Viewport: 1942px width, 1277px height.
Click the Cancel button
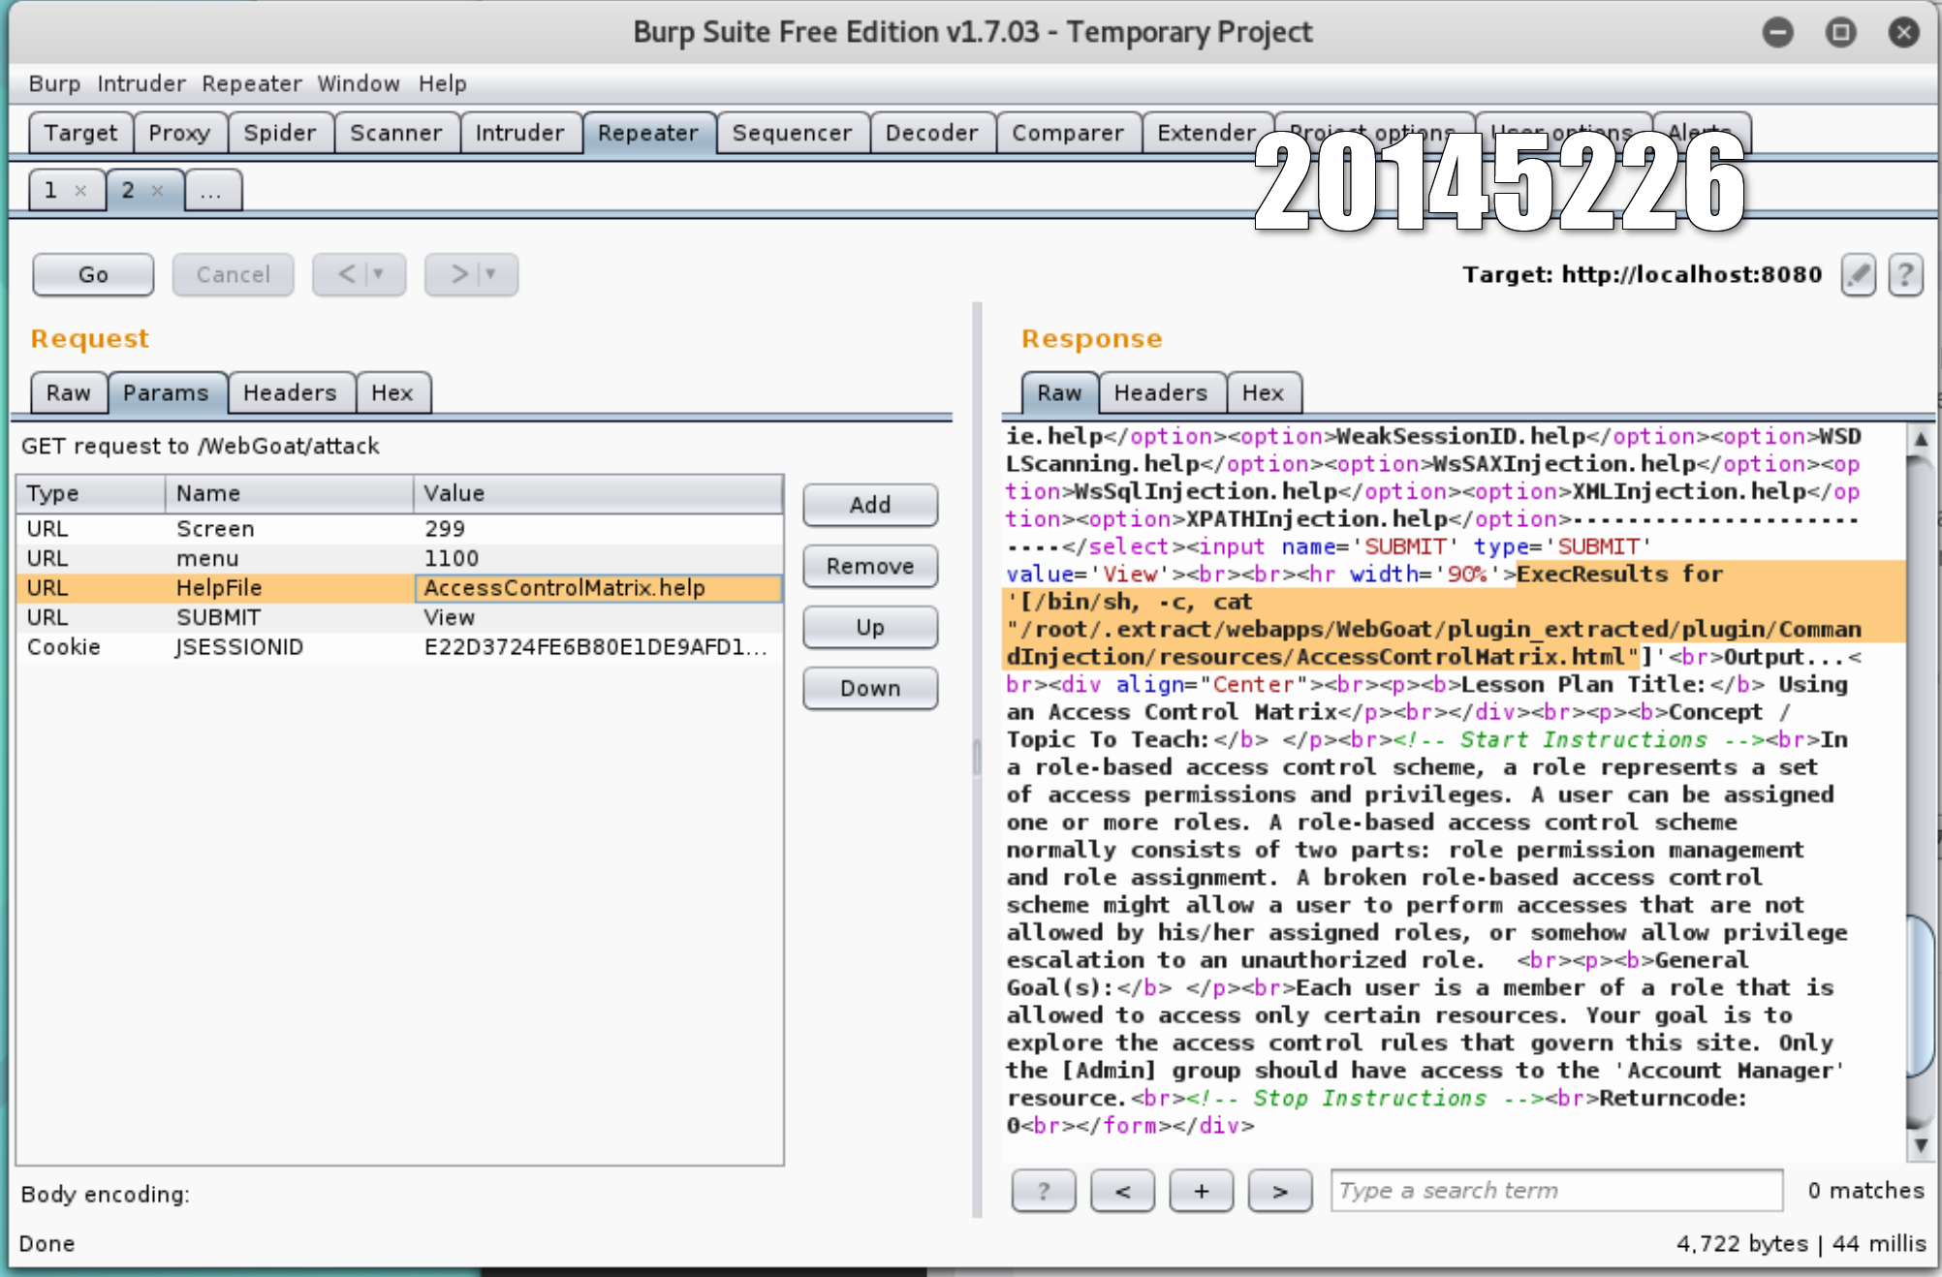click(233, 275)
